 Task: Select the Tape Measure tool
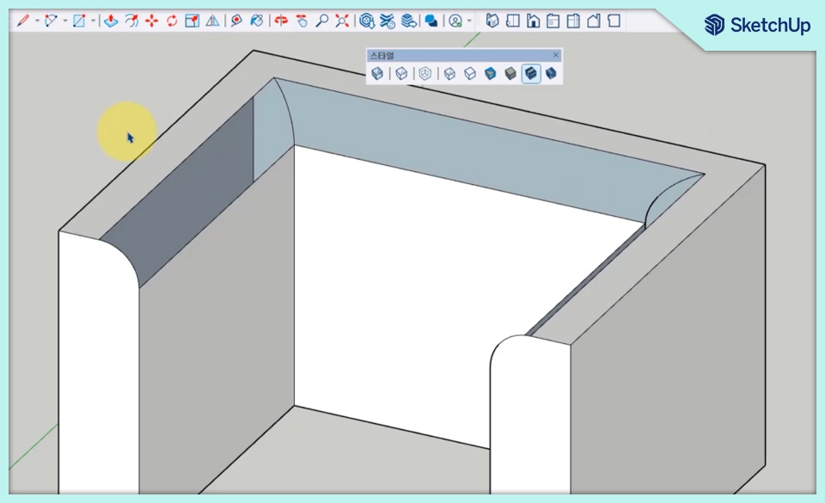coord(236,21)
